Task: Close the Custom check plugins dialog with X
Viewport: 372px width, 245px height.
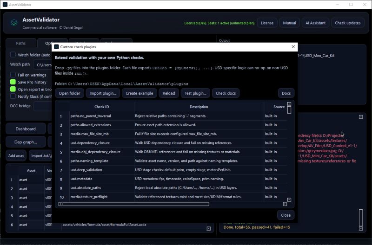Action: (x=293, y=46)
